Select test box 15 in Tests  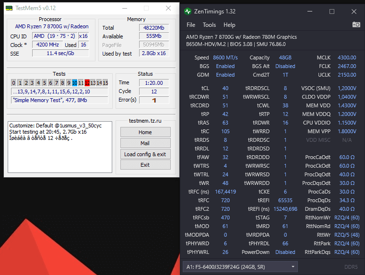[106, 83]
